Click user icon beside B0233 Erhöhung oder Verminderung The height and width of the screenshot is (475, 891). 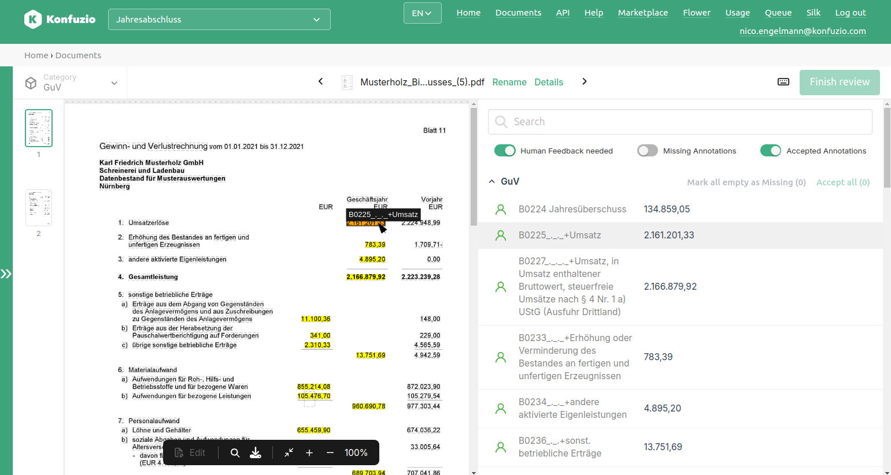[501, 357]
